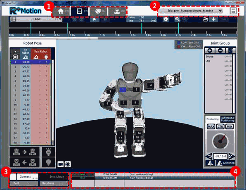Add a joint group with the plus circle
Image resolution: width=246 pixels, height=190 pixels.
click(210, 50)
